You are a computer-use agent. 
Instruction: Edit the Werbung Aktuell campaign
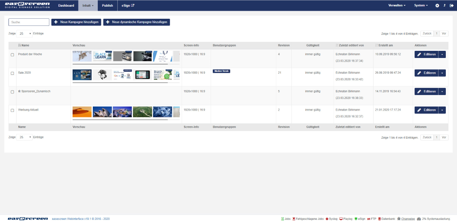(x=426, y=110)
